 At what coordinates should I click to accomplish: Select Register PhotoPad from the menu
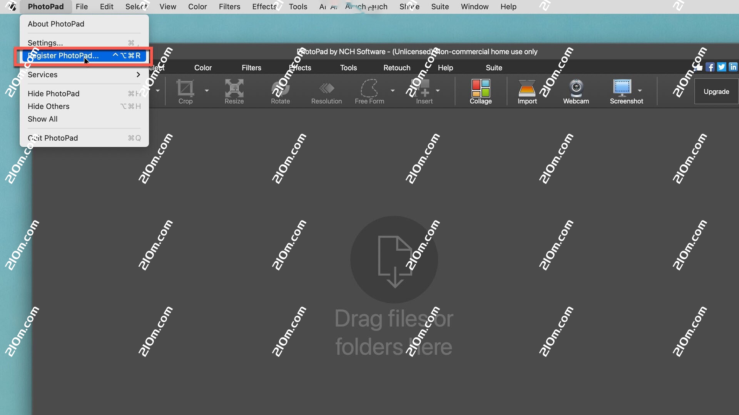[x=64, y=56]
